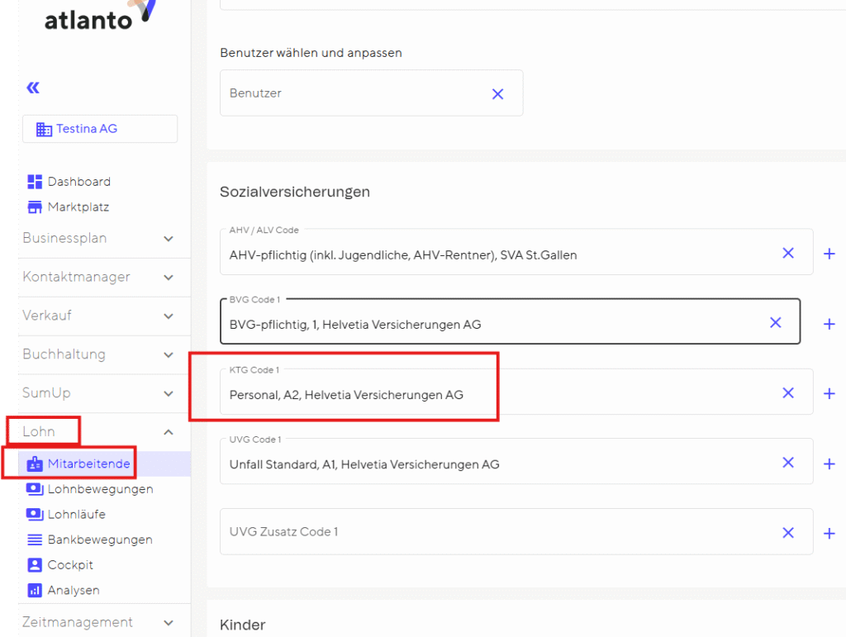The width and height of the screenshot is (846, 637).
Task: Open Analysen chart icon
Action: [x=35, y=591]
